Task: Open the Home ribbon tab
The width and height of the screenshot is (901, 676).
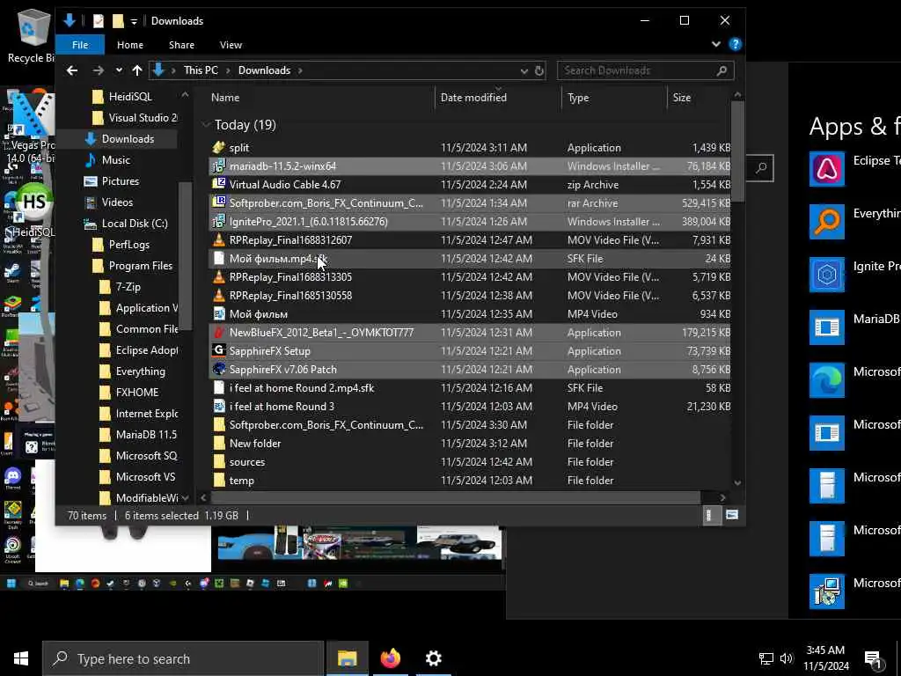Action: (130, 45)
